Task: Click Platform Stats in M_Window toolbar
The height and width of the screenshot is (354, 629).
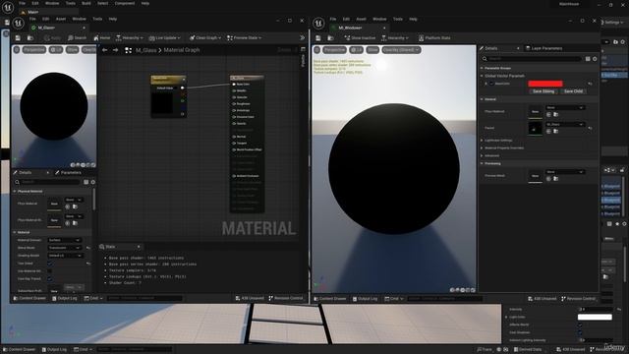Action: tap(434, 37)
